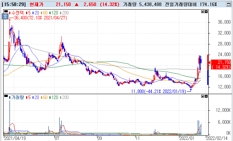Click the window restore icon in top bar
This screenshot has width=233, height=141.
[228, 4]
